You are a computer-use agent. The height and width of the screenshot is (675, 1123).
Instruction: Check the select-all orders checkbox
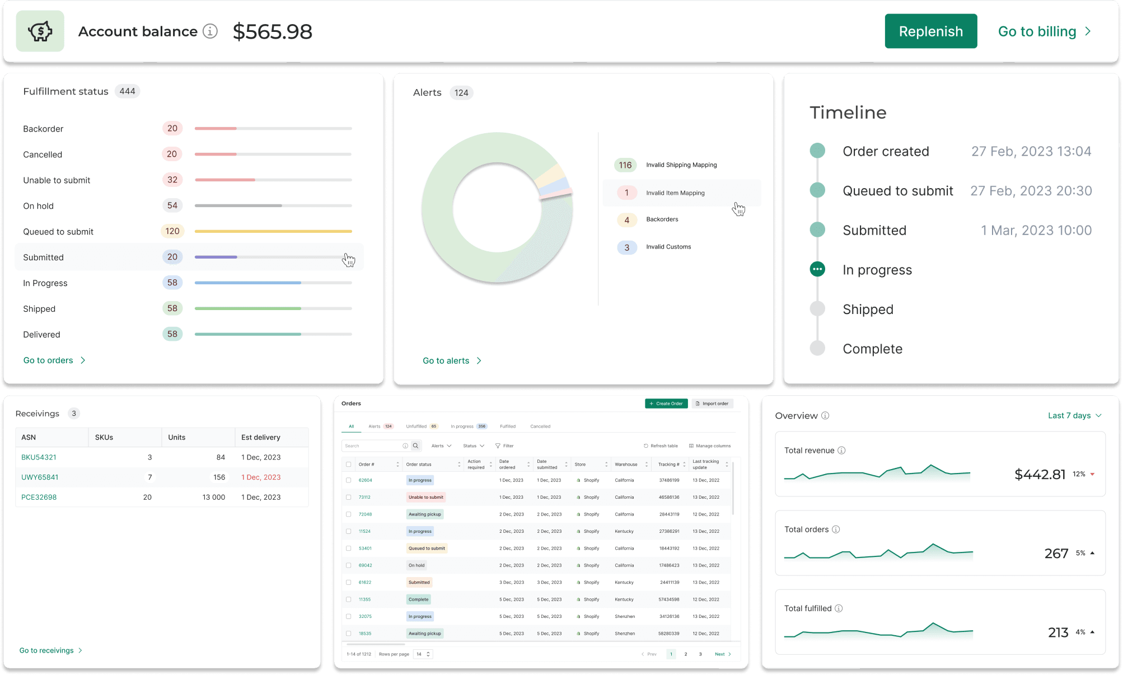349,465
